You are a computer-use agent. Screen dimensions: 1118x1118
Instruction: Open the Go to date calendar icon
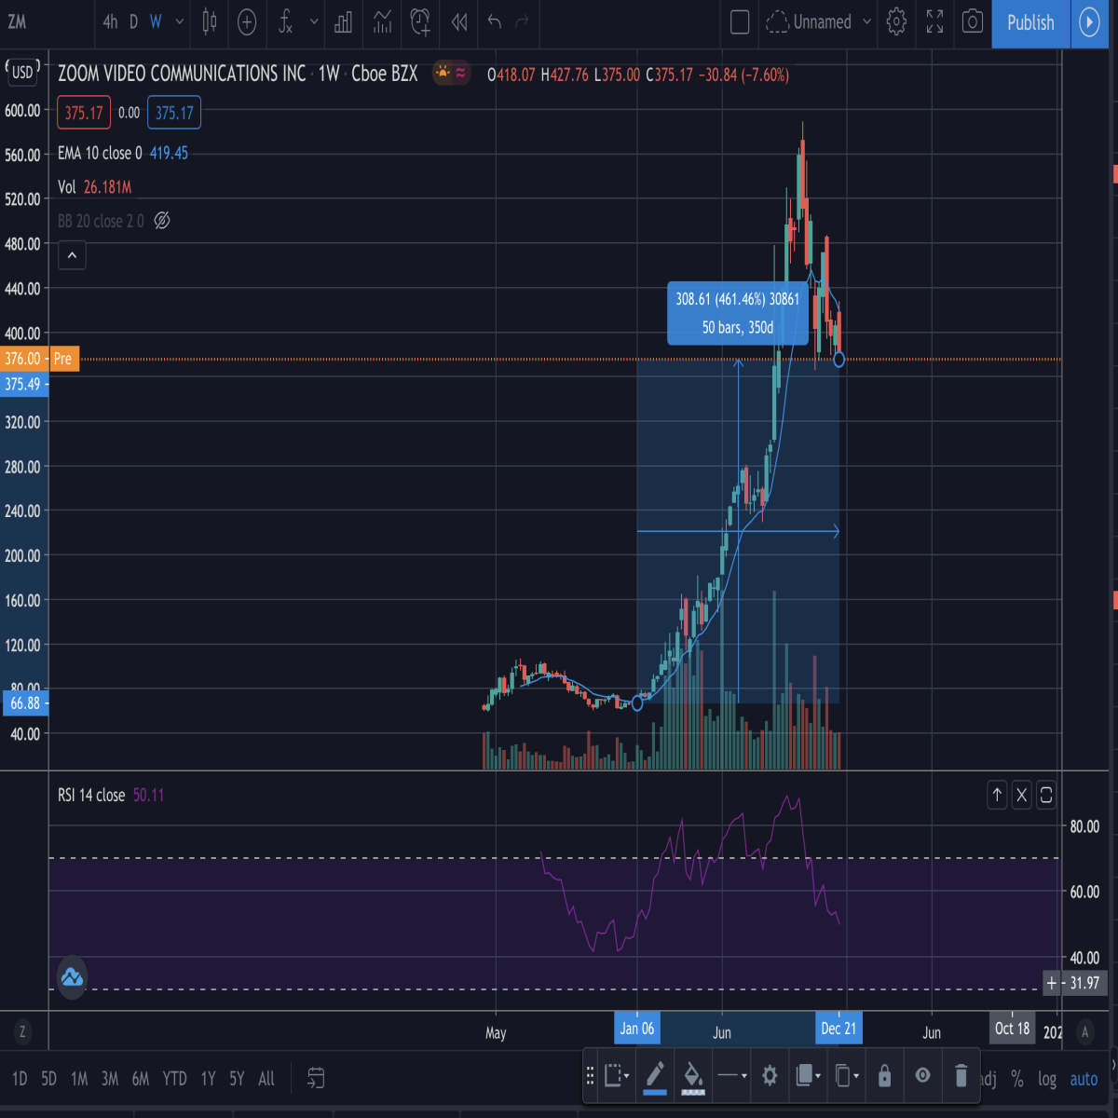click(316, 1078)
